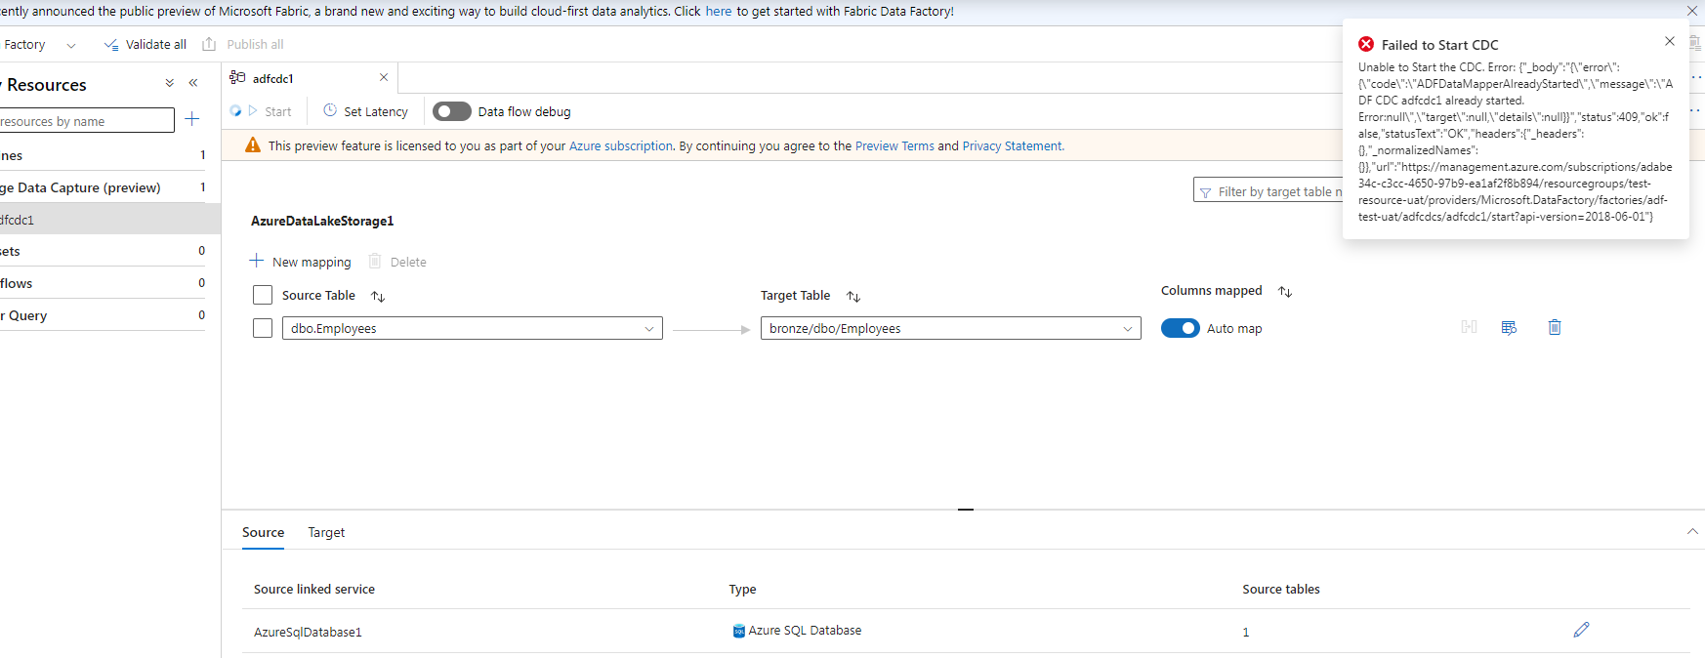The width and height of the screenshot is (1705, 658).
Task: Check the select-all Source Table checkbox
Action: (263, 295)
